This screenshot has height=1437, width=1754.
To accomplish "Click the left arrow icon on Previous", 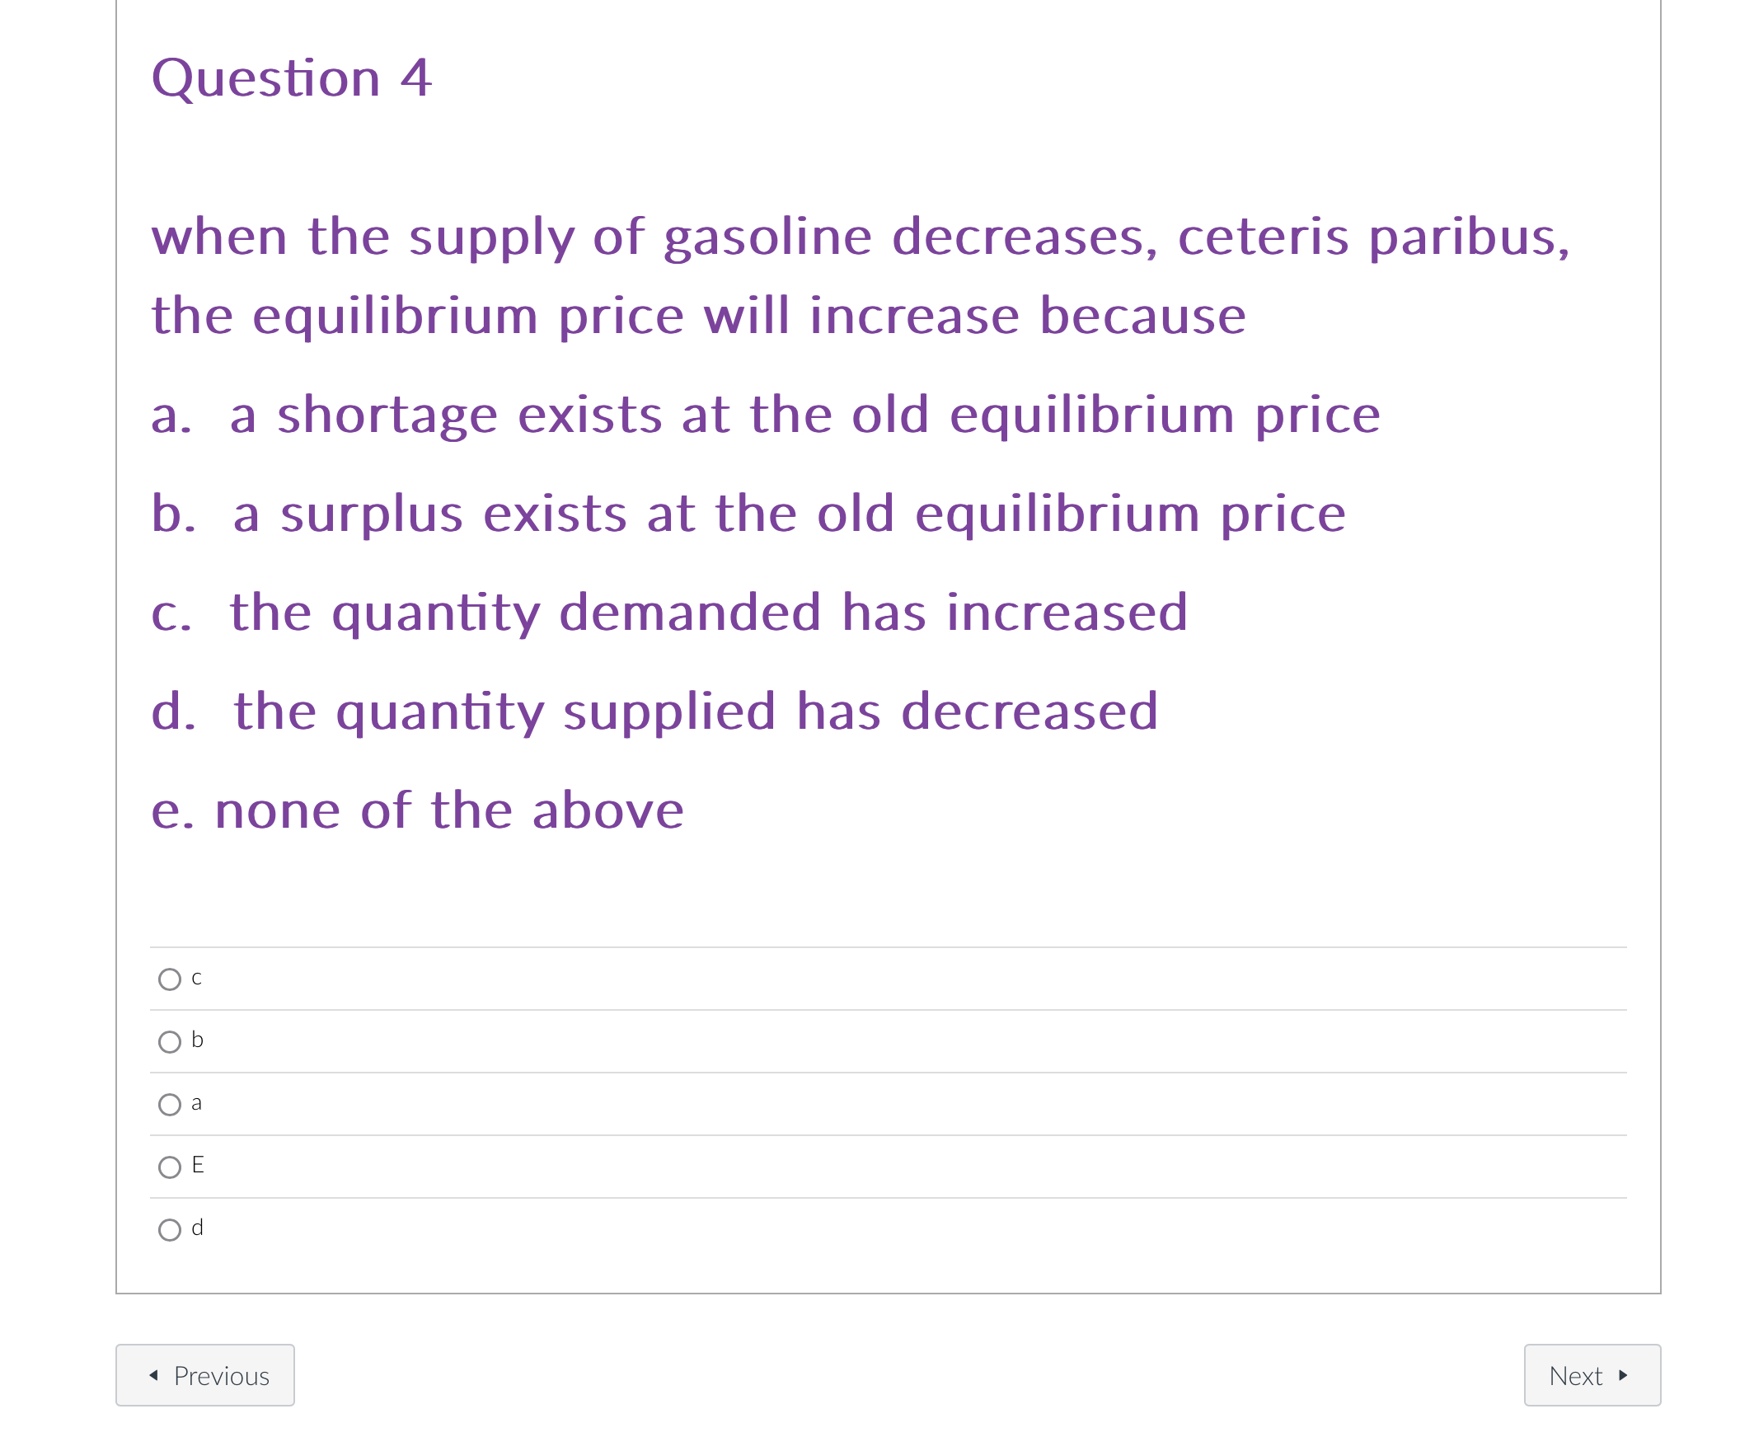I will tap(153, 1375).
